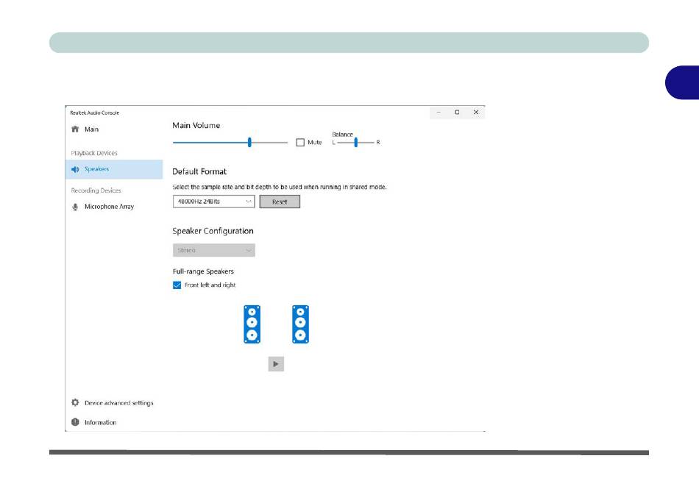This screenshot has height=492, width=699.
Task: Open the Microphone Array device page
Action: pos(109,207)
